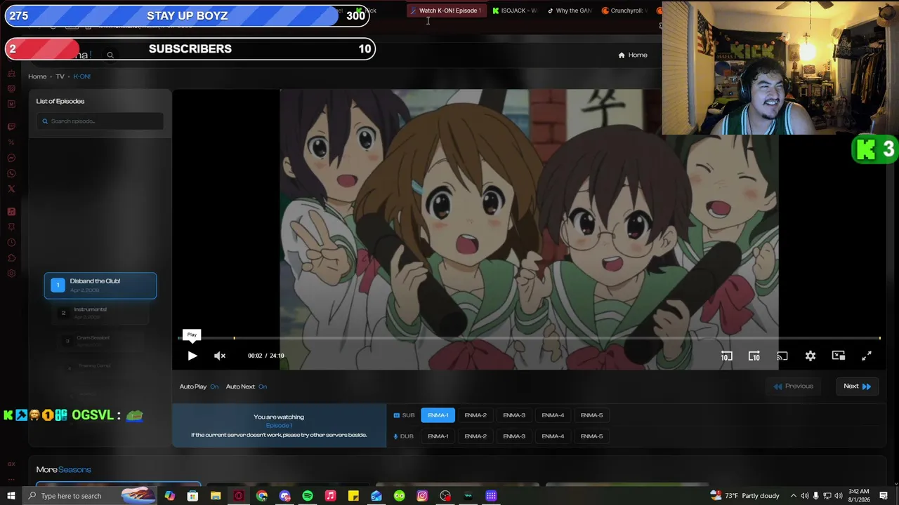Click the video progress seek bar
Screen dimensions: 899x505
tap(529, 338)
